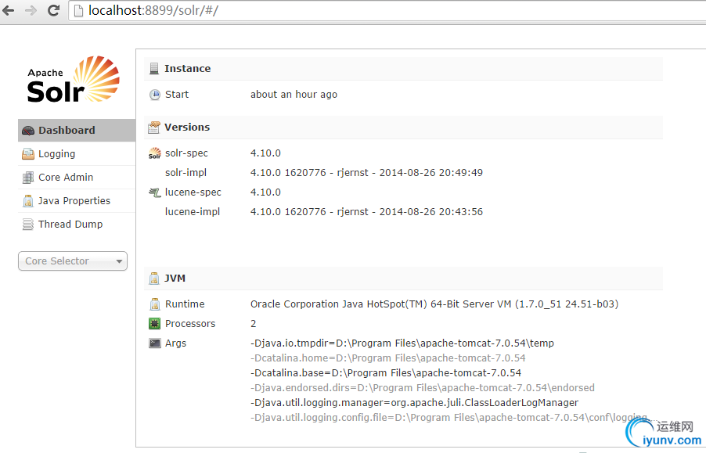Select the -Djava.util.logging.manager argument line

pyautogui.click(x=414, y=403)
